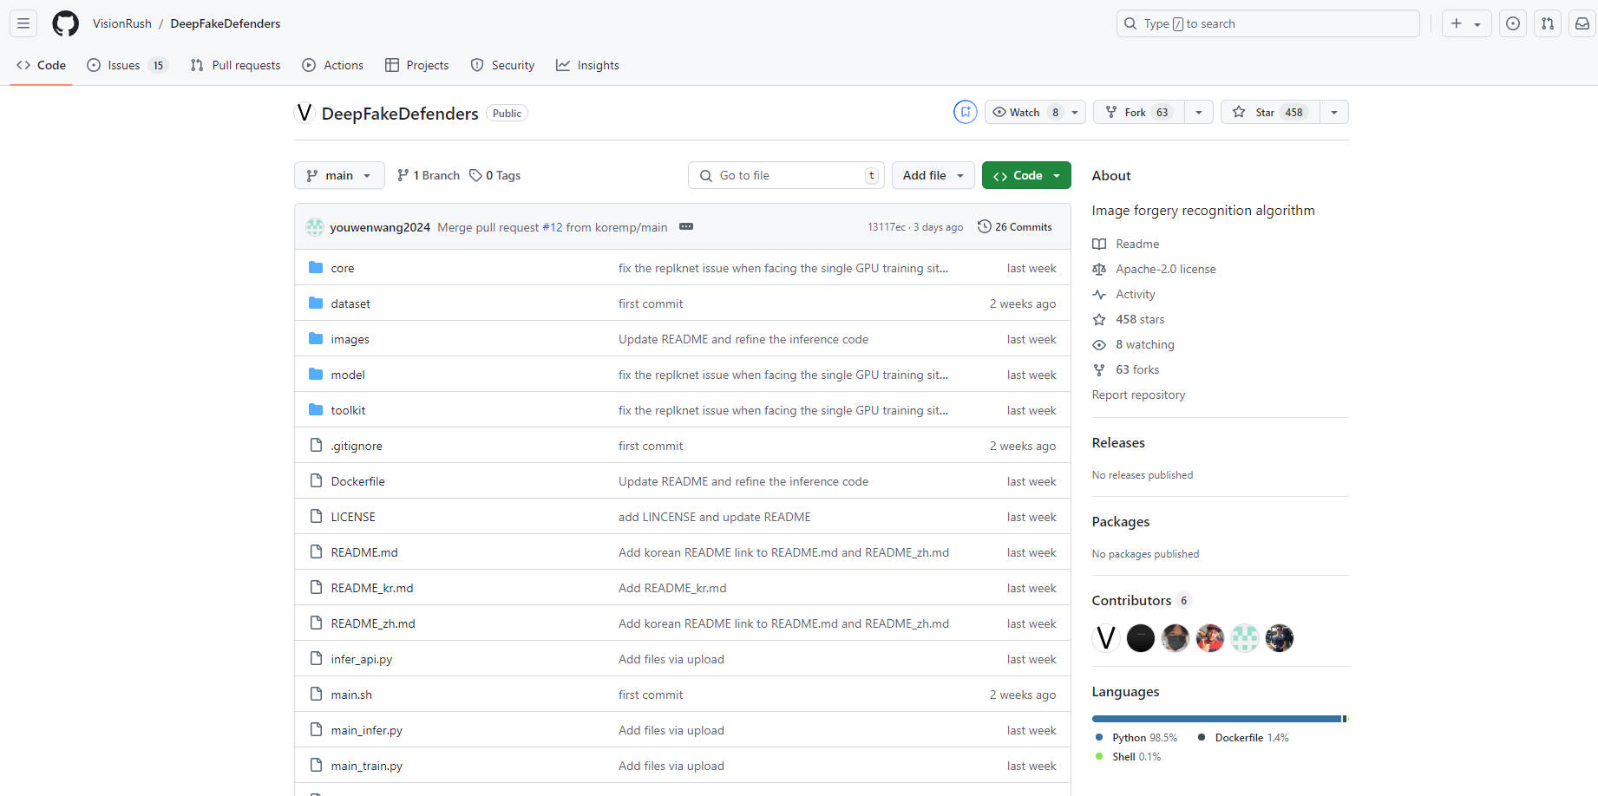Toggle Watch for this repository
This screenshot has width=1598, height=796.
click(x=1025, y=112)
